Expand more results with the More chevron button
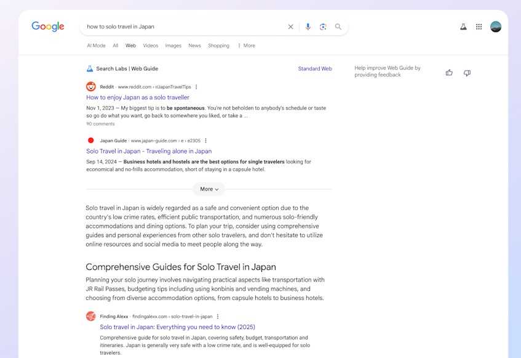The height and width of the screenshot is (358, 521). (209, 189)
